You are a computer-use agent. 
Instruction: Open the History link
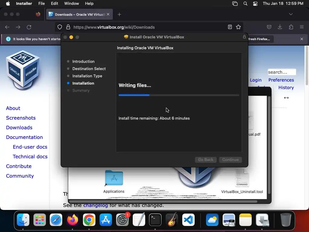tap(286, 88)
